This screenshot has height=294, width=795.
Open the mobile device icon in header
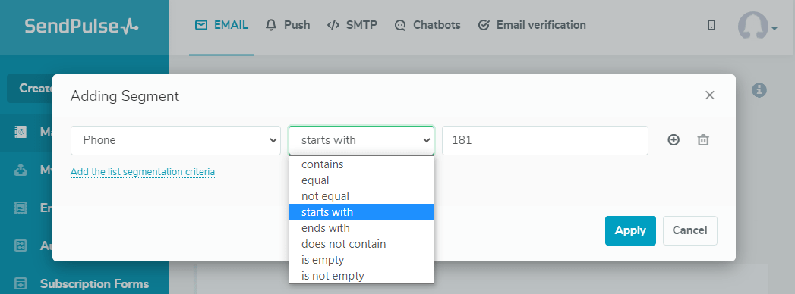coord(711,25)
